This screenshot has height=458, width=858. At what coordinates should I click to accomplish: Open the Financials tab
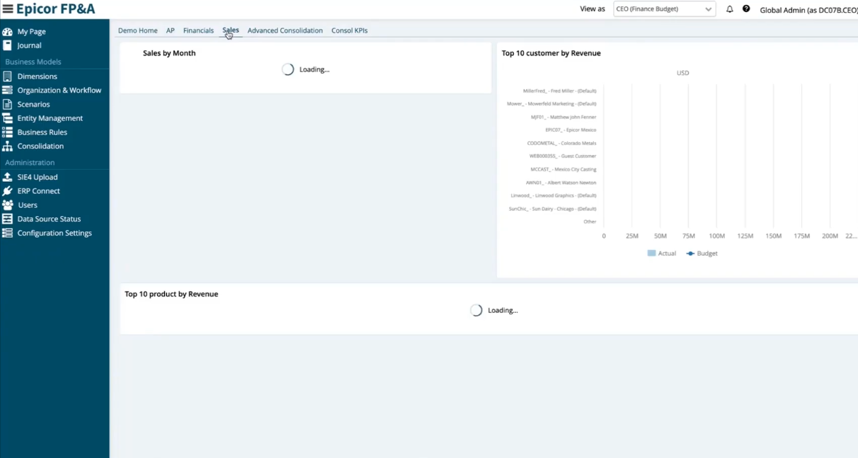[x=198, y=30]
